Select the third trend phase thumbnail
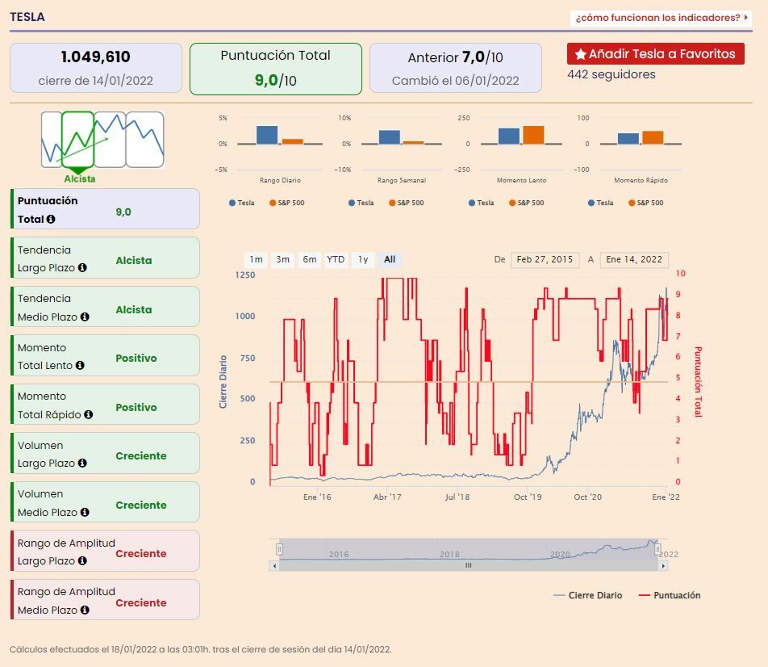Screen dimensions: 768x667 [110, 140]
